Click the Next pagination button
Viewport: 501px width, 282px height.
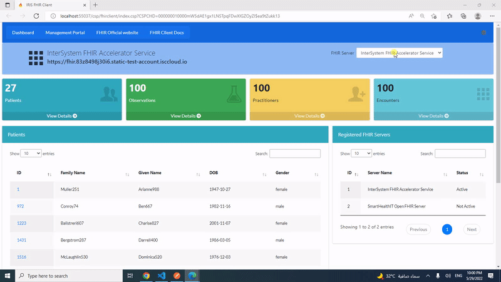coord(472,229)
